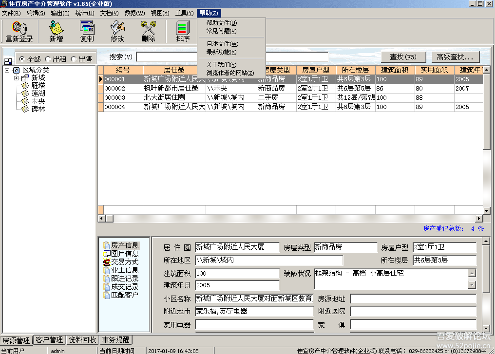Click the 装修状况 box down arrow

(x=472, y=285)
